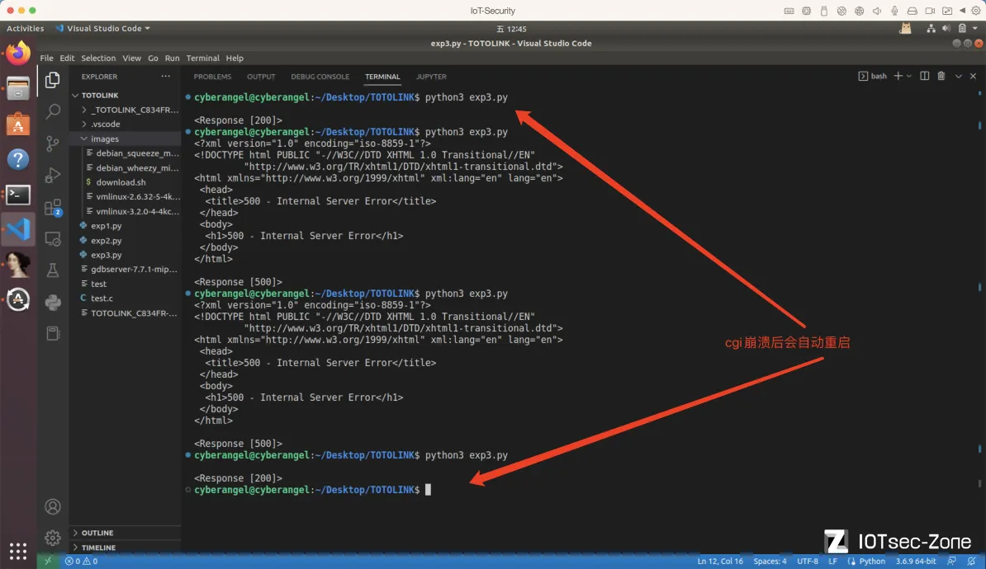Open the Remote Explorer view
The height and width of the screenshot is (569, 986).
pyautogui.click(x=53, y=238)
